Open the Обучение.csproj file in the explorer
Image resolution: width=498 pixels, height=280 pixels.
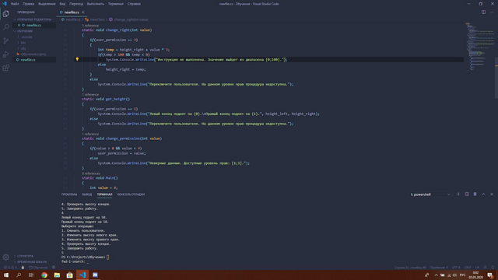point(33,54)
